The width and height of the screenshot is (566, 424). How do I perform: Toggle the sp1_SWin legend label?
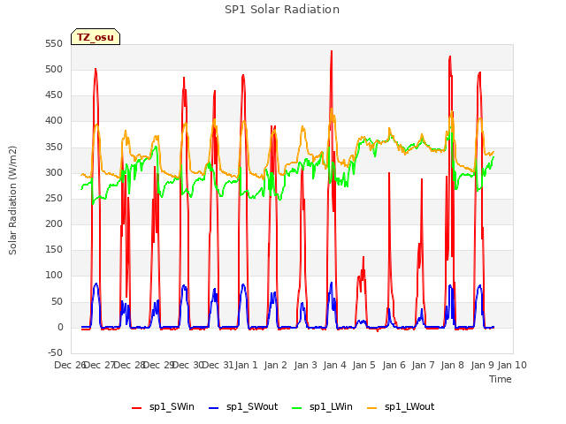172,406
